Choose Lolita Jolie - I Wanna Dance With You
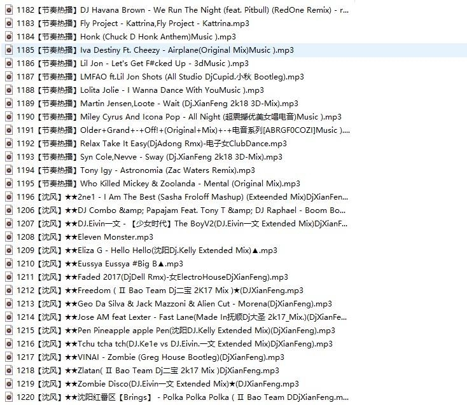Image resolution: width=467 pixels, height=405 pixels. click(x=140, y=90)
